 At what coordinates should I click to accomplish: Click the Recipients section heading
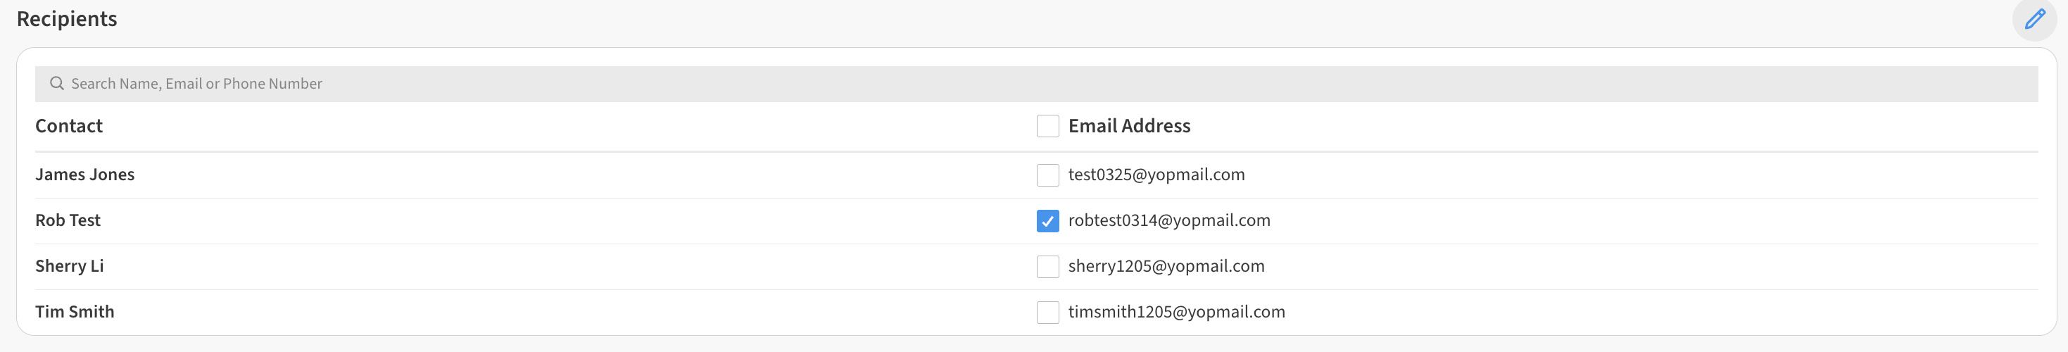(x=67, y=19)
